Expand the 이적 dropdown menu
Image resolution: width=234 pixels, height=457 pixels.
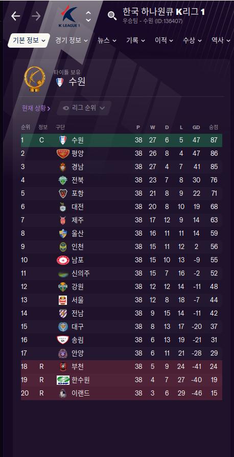(x=164, y=40)
